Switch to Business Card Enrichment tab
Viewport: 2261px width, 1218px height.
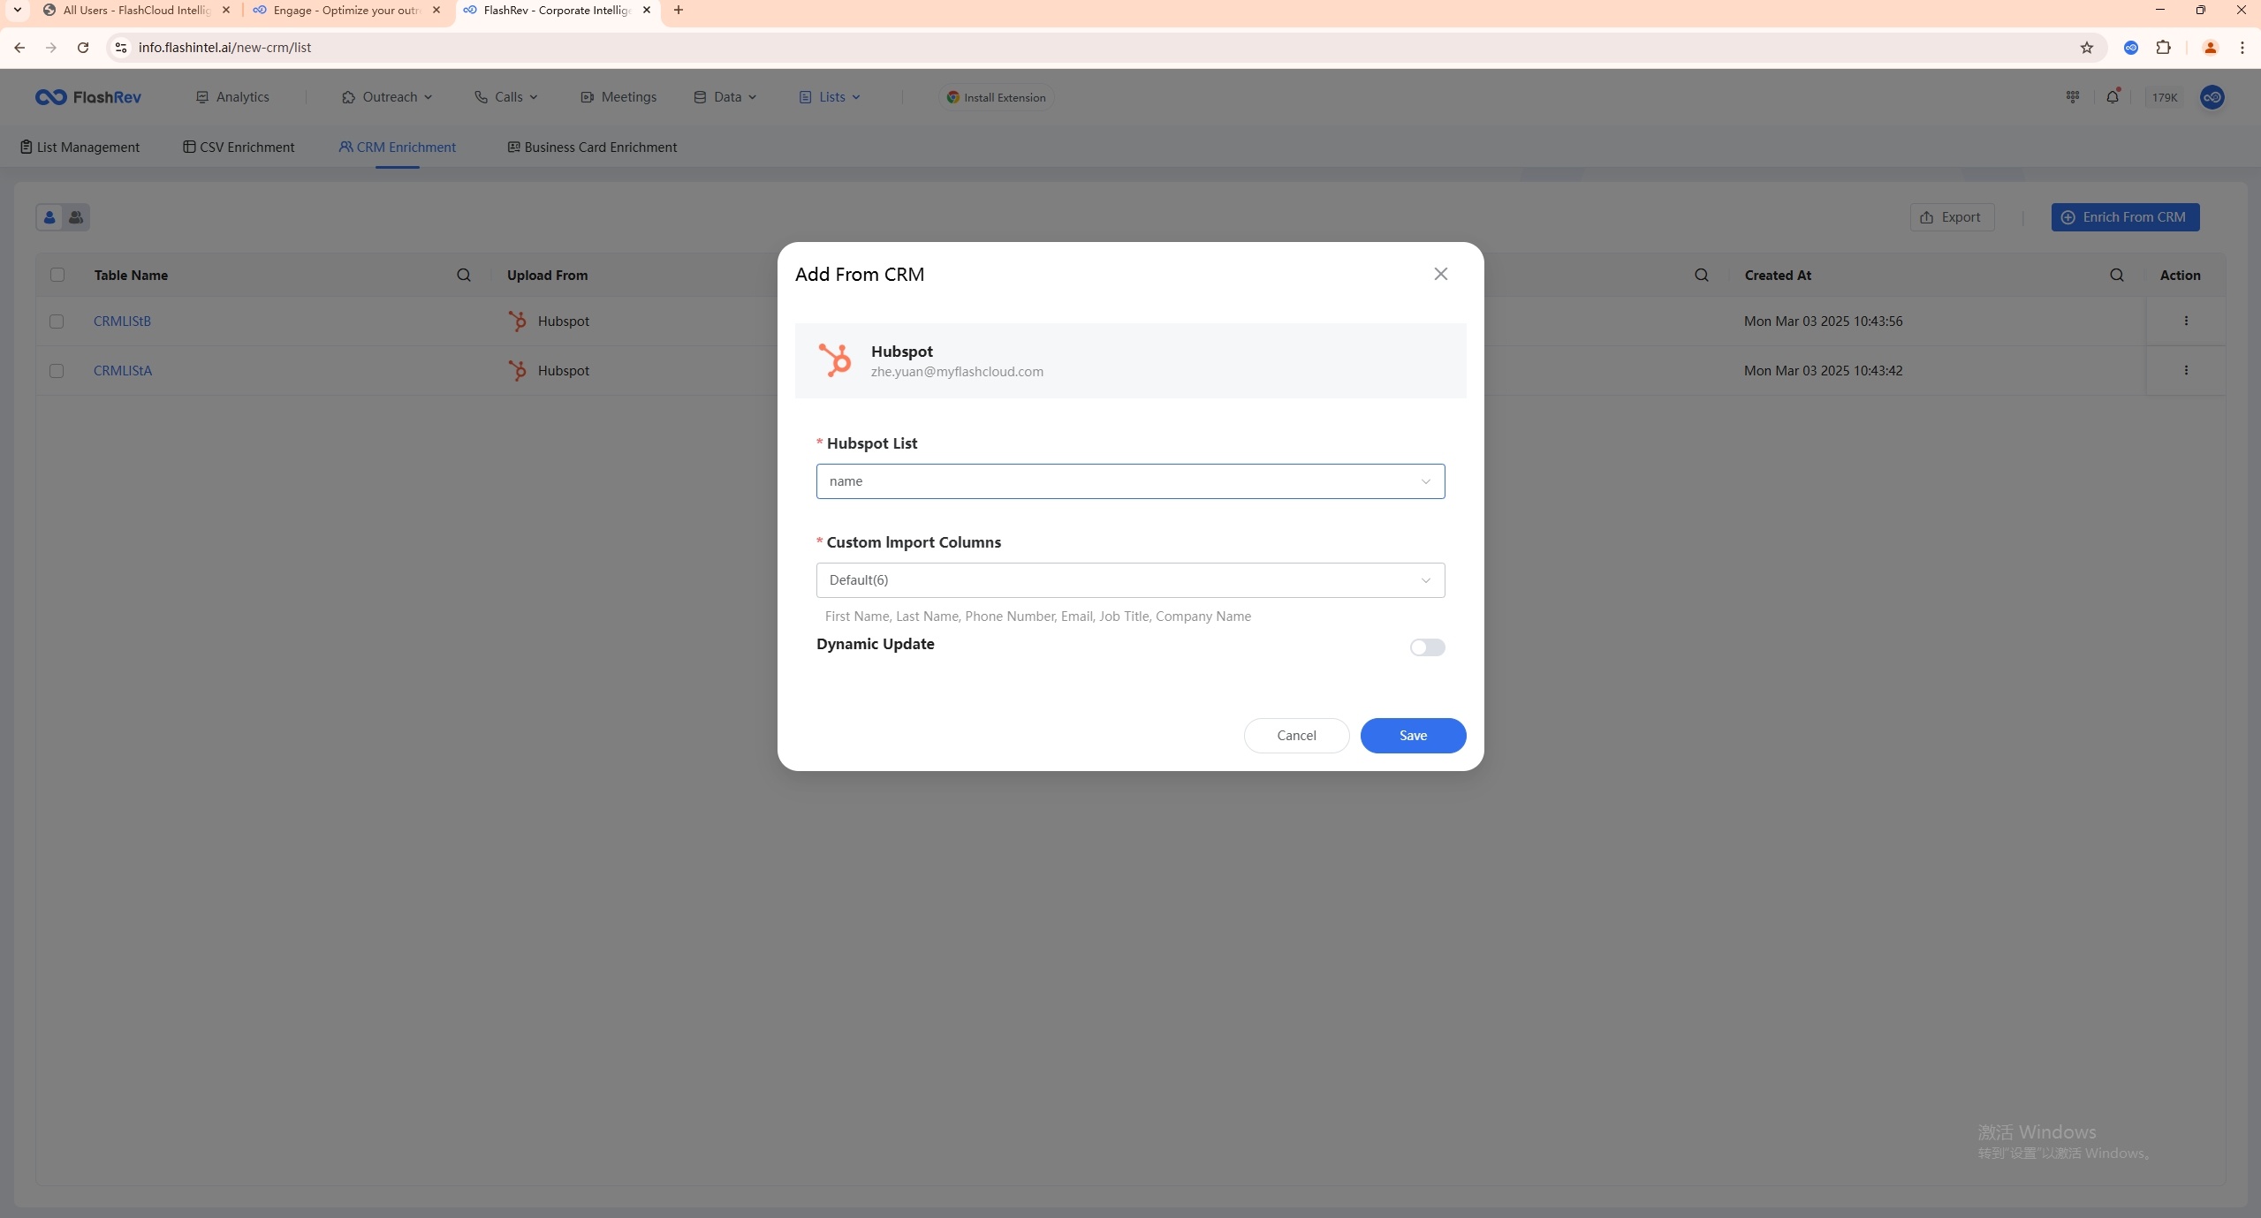(592, 148)
